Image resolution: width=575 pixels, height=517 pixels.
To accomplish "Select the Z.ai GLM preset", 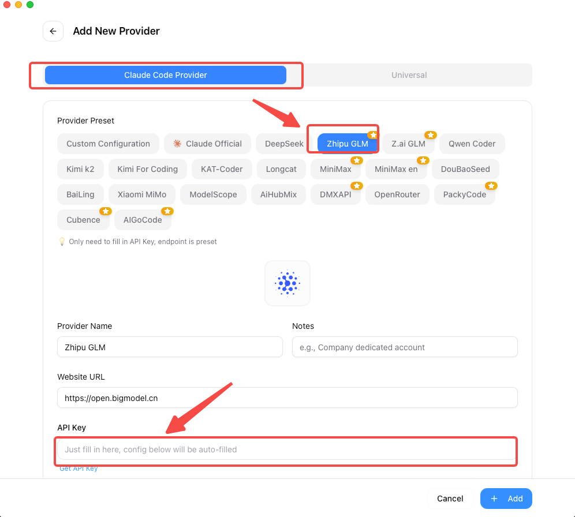I will tap(408, 144).
